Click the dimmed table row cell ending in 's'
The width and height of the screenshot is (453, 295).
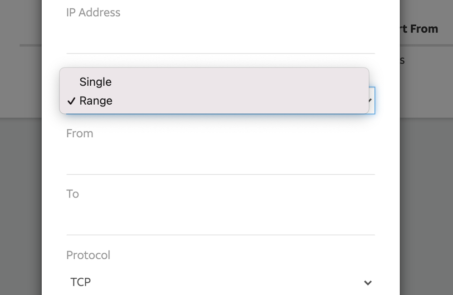pyautogui.click(x=402, y=60)
